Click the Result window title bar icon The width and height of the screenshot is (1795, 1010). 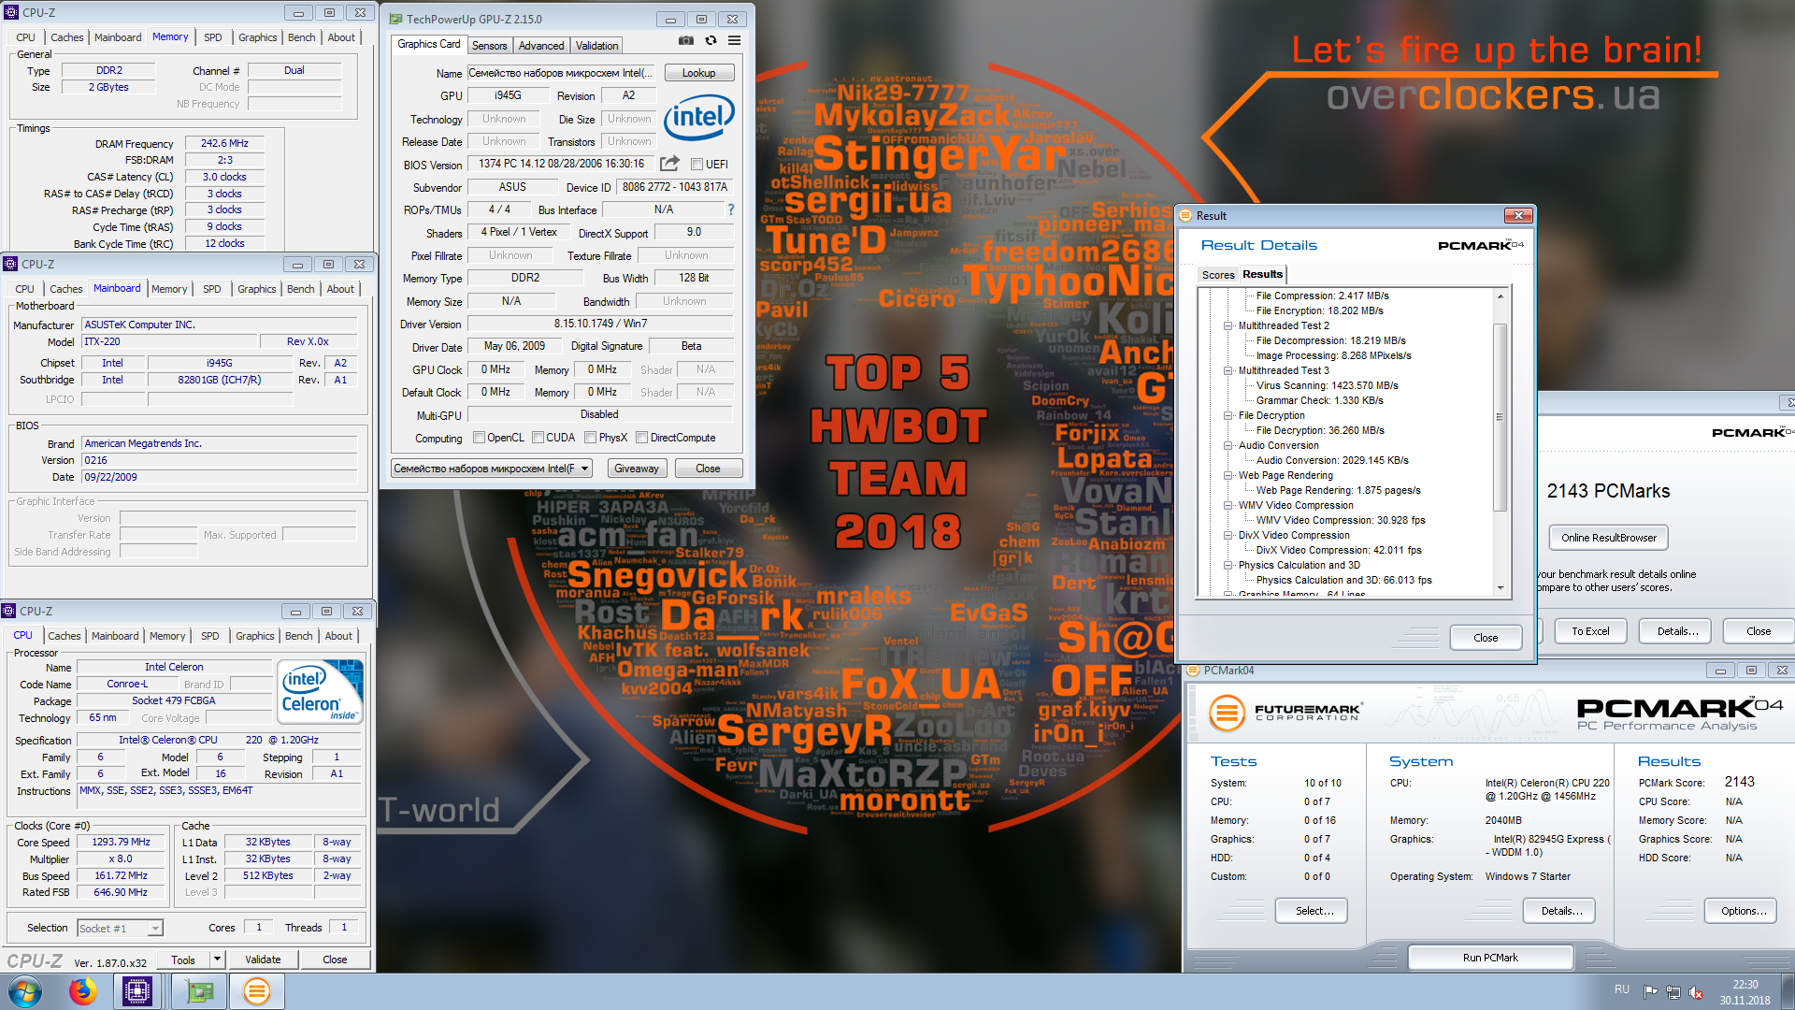[1186, 215]
